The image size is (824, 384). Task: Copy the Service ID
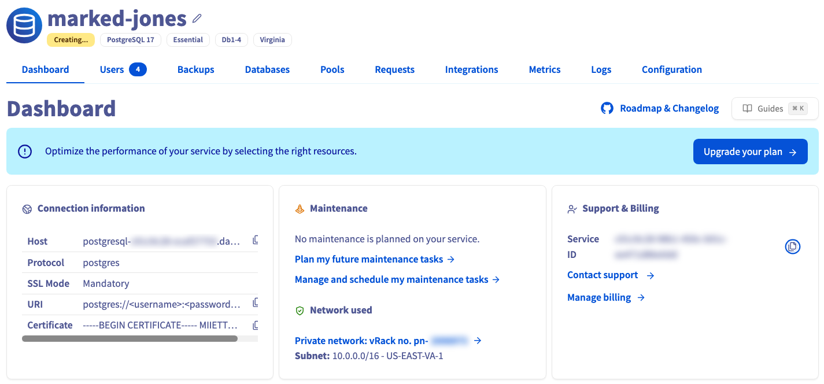(x=792, y=246)
